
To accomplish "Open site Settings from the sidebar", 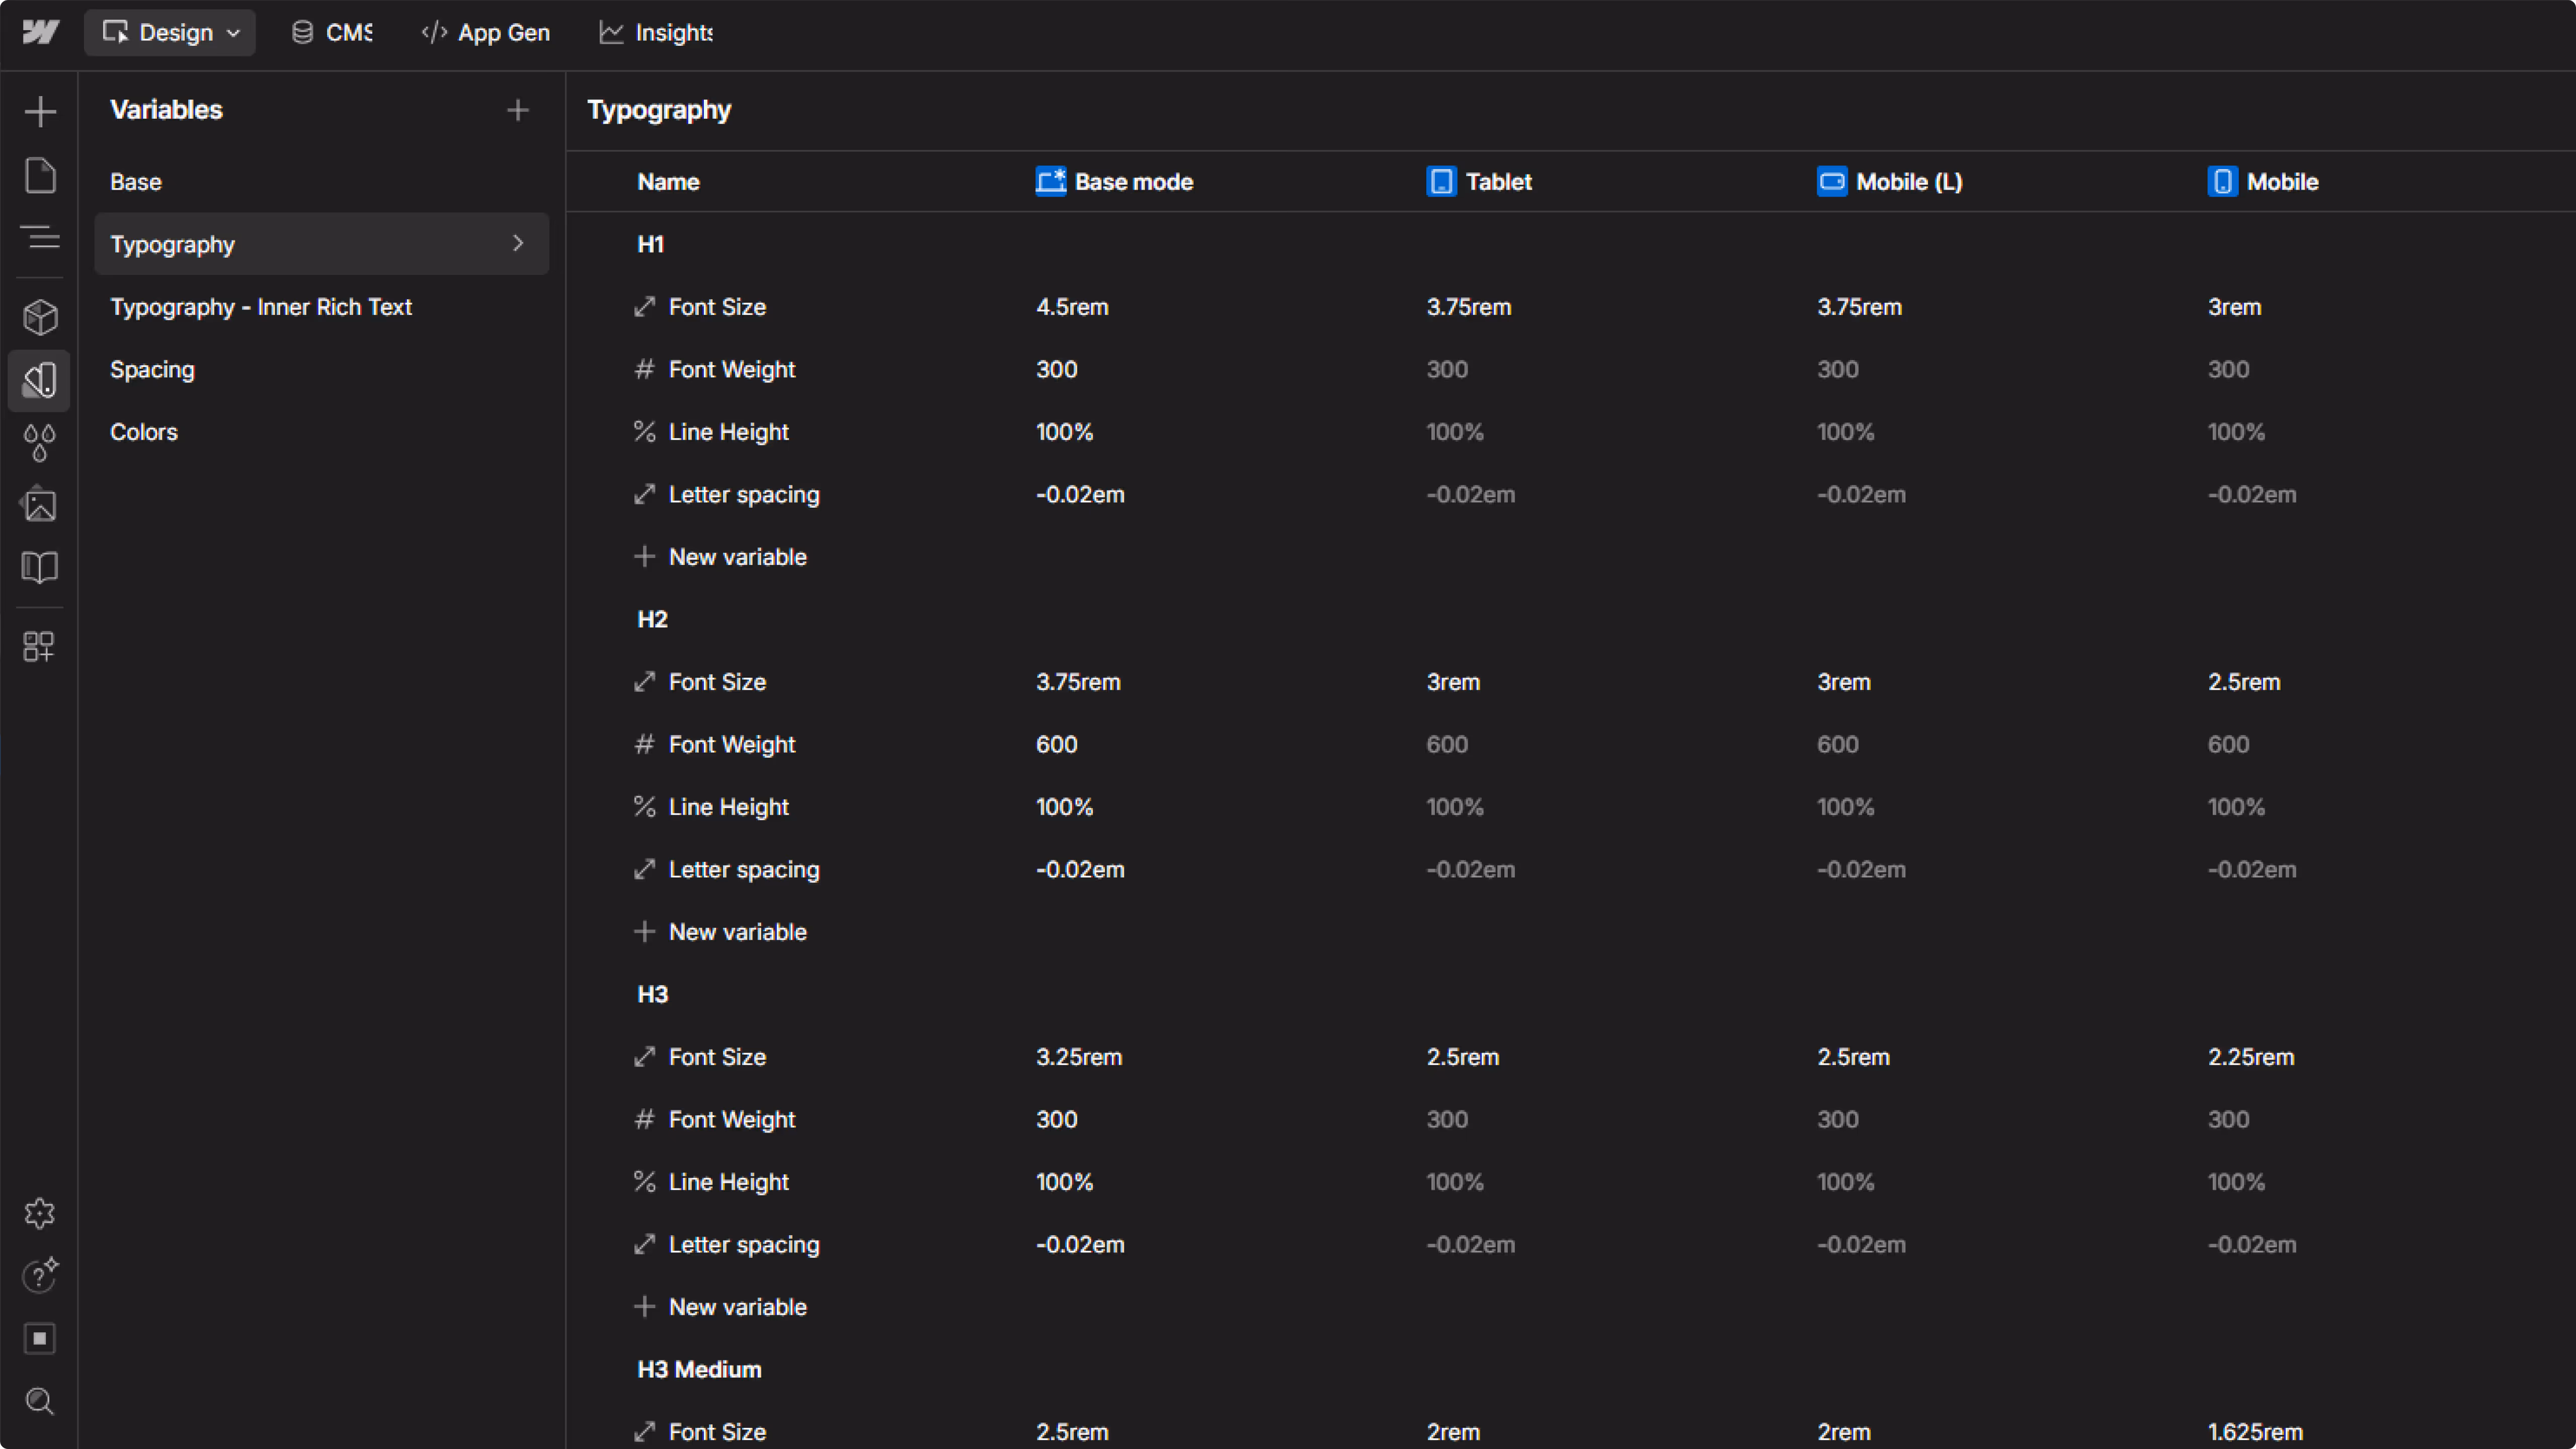I will pos(40,1213).
